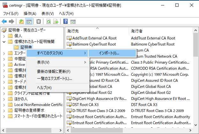The image size is (199, 134).
Task: Sort by the 発行先 column header
Action: pyautogui.click(x=97, y=31)
